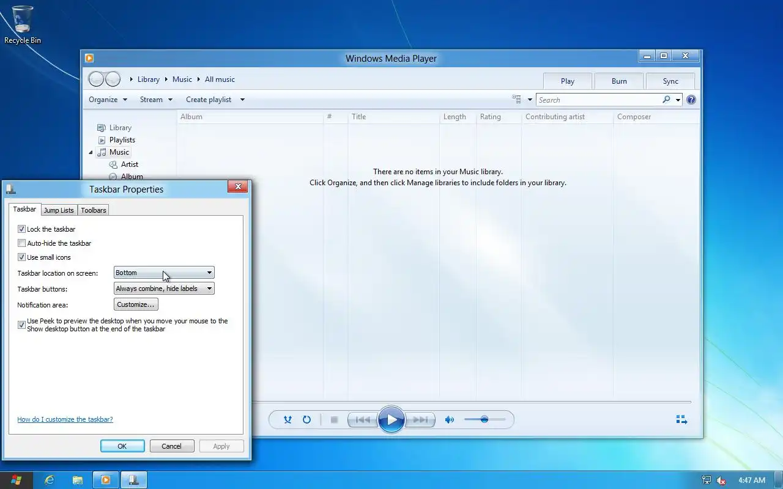This screenshot has width=783, height=489.
Task: Select the Taskbar tab
Action: pyautogui.click(x=24, y=209)
